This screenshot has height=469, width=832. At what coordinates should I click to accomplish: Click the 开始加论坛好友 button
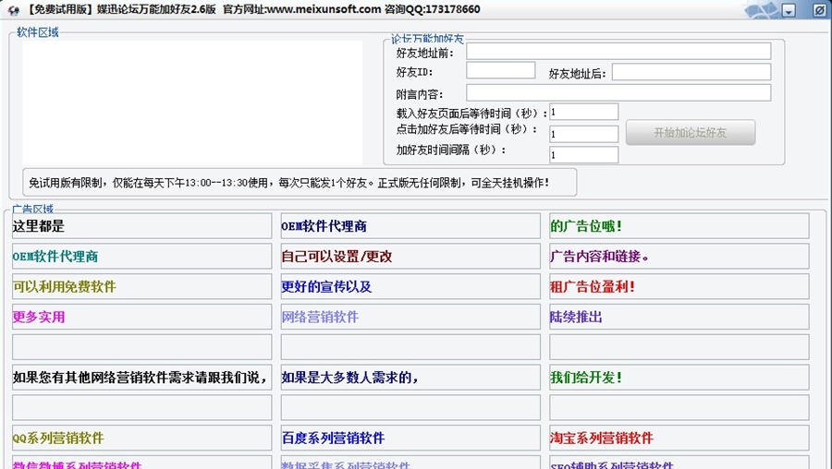691,133
